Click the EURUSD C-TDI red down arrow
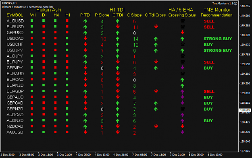This screenshot has width=252, height=158. click(118, 27)
